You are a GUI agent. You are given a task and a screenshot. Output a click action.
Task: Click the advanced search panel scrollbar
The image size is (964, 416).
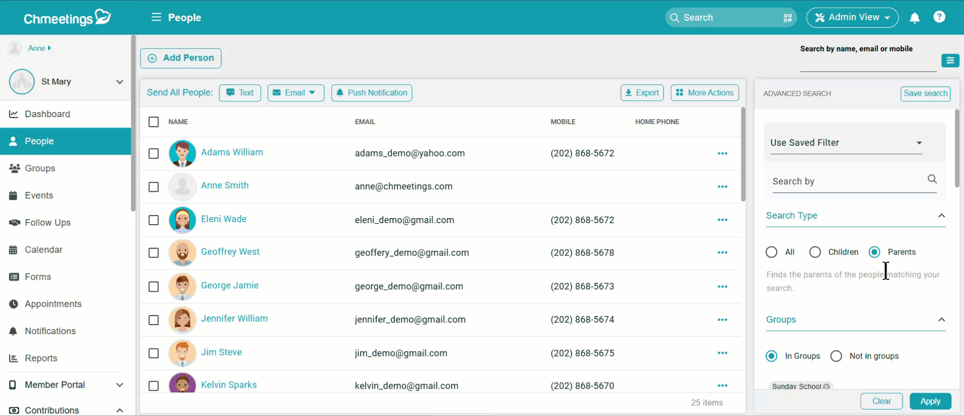click(x=957, y=148)
